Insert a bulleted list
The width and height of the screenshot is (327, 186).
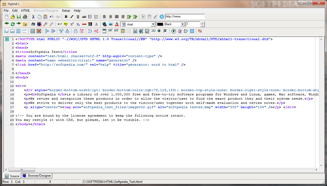click(90, 17)
